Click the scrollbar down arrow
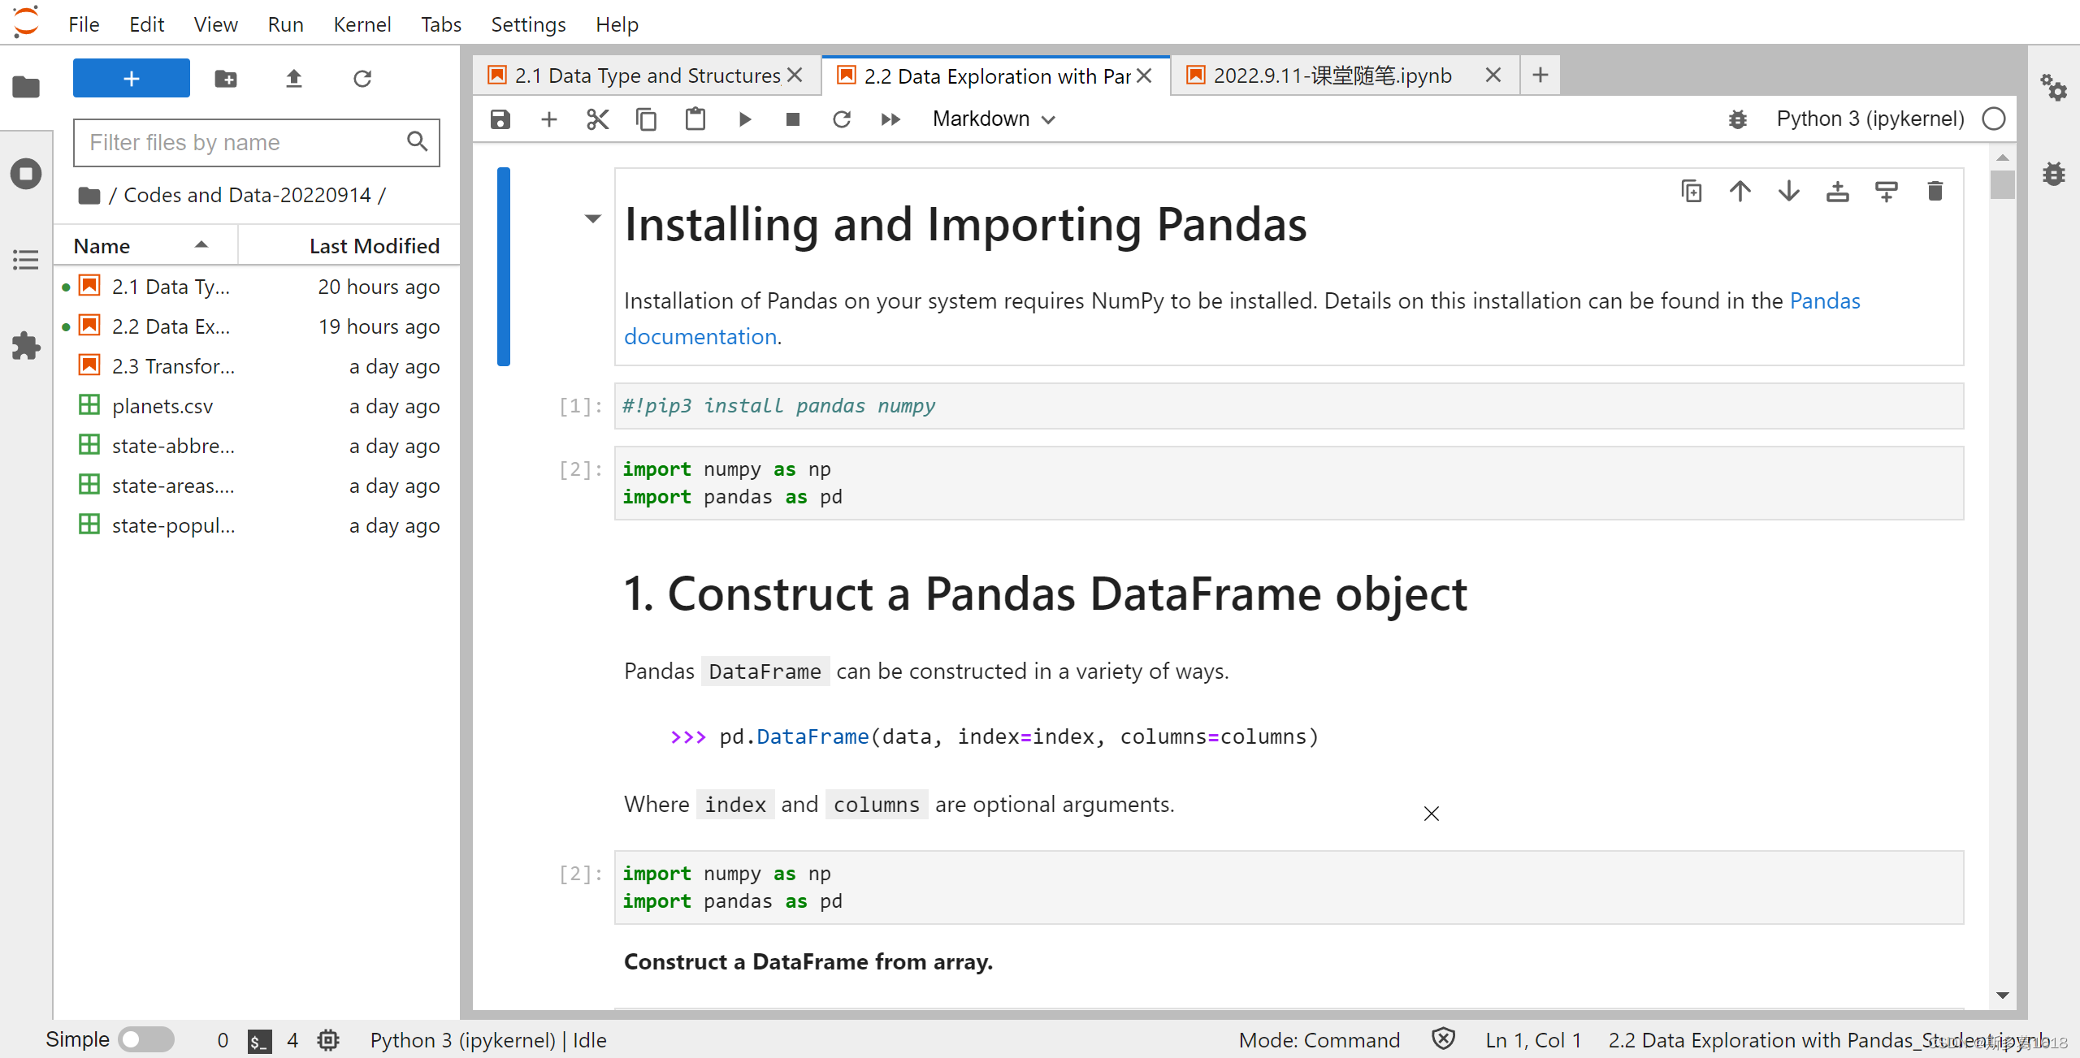 tap(2002, 995)
